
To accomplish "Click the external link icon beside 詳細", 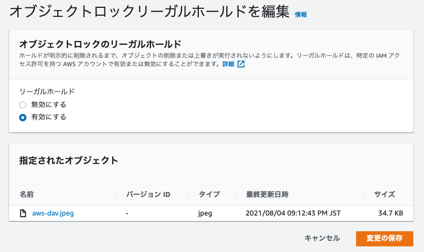I will pyautogui.click(x=241, y=64).
